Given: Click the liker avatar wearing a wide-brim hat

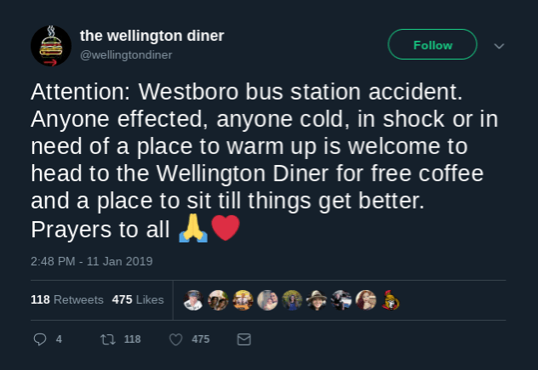Looking at the screenshot, I should click(x=318, y=299).
